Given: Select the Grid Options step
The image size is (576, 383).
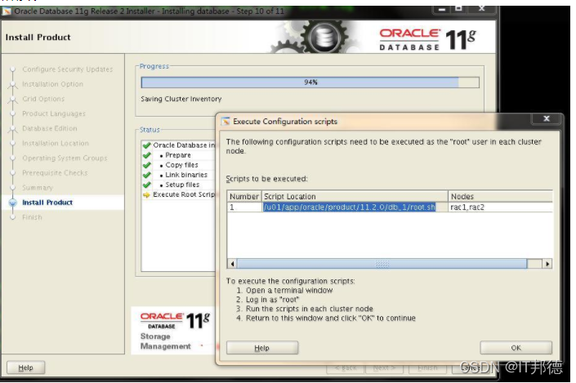Looking at the screenshot, I should (43, 99).
